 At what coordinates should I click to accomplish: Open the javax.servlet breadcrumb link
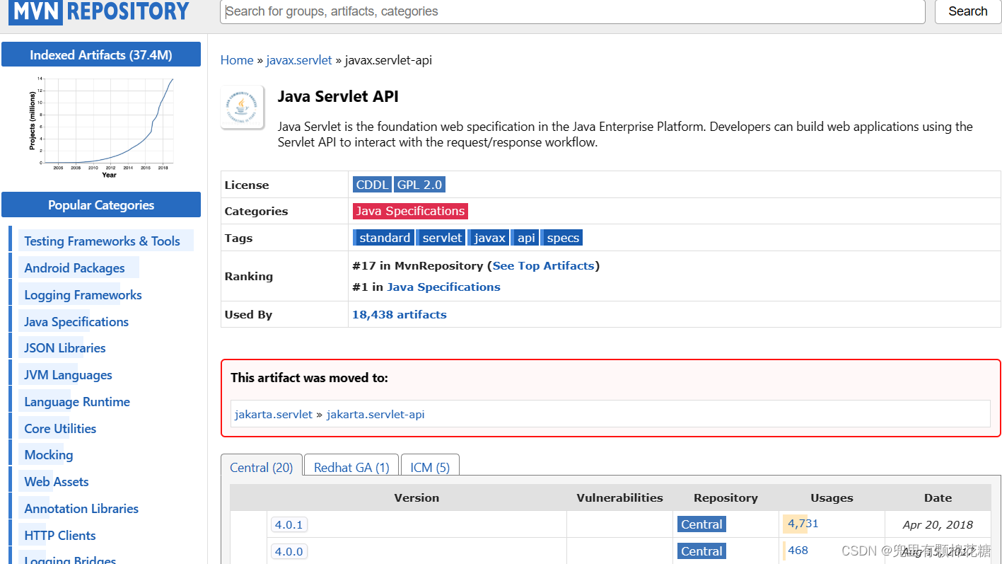pos(298,60)
